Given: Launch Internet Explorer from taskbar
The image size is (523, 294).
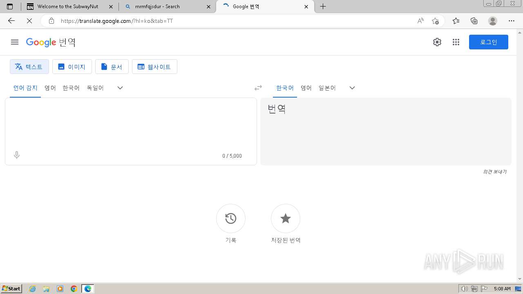Looking at the screenshot, I should click(33, 289).
